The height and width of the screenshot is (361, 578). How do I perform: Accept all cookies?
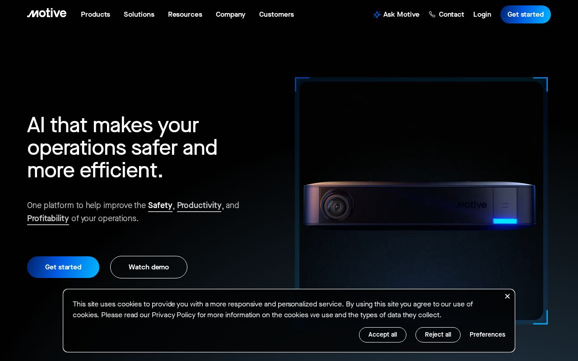[382, 335]
